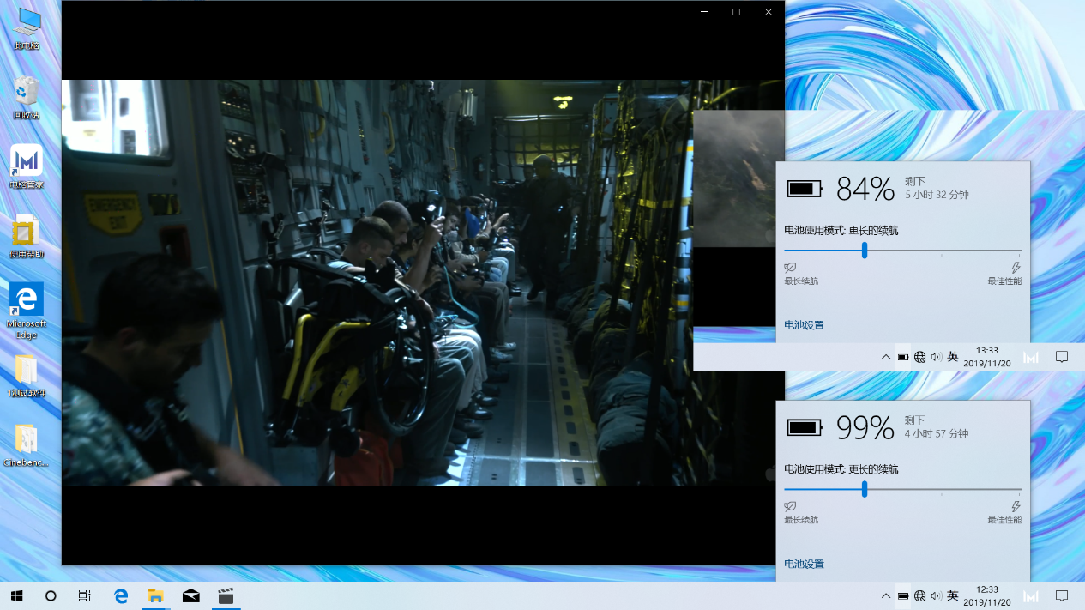
Task: Click the 84% battery percentage text
Action: tap(865, 189)
